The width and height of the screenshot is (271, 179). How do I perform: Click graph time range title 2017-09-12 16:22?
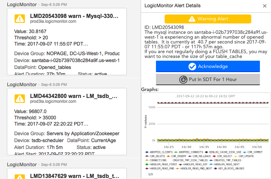(206, 96)
